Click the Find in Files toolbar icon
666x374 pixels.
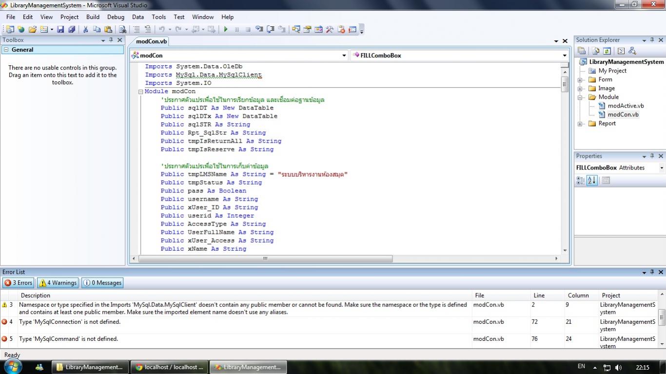pos(122,29)
